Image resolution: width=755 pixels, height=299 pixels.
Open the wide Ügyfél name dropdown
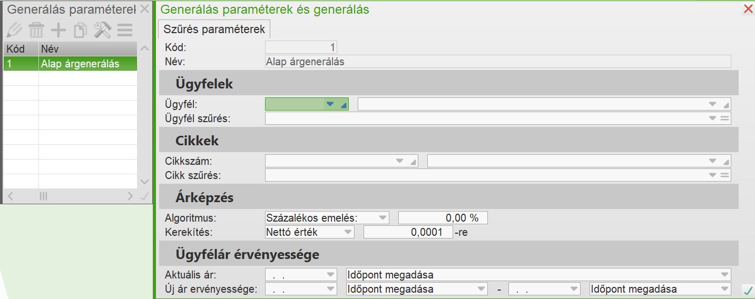tap(712, 104)
